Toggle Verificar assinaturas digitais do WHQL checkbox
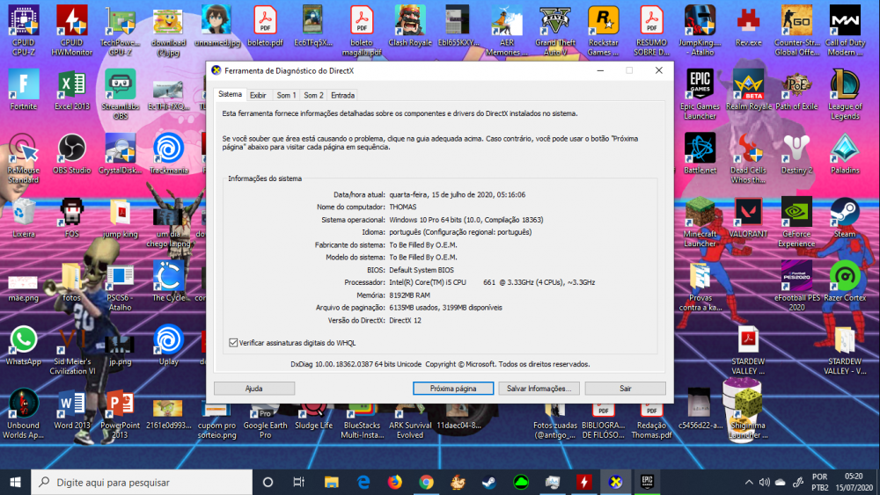Image resolution: width=880 pixels, height=495 pixels. pyautogui.click(x=233, y=343)
